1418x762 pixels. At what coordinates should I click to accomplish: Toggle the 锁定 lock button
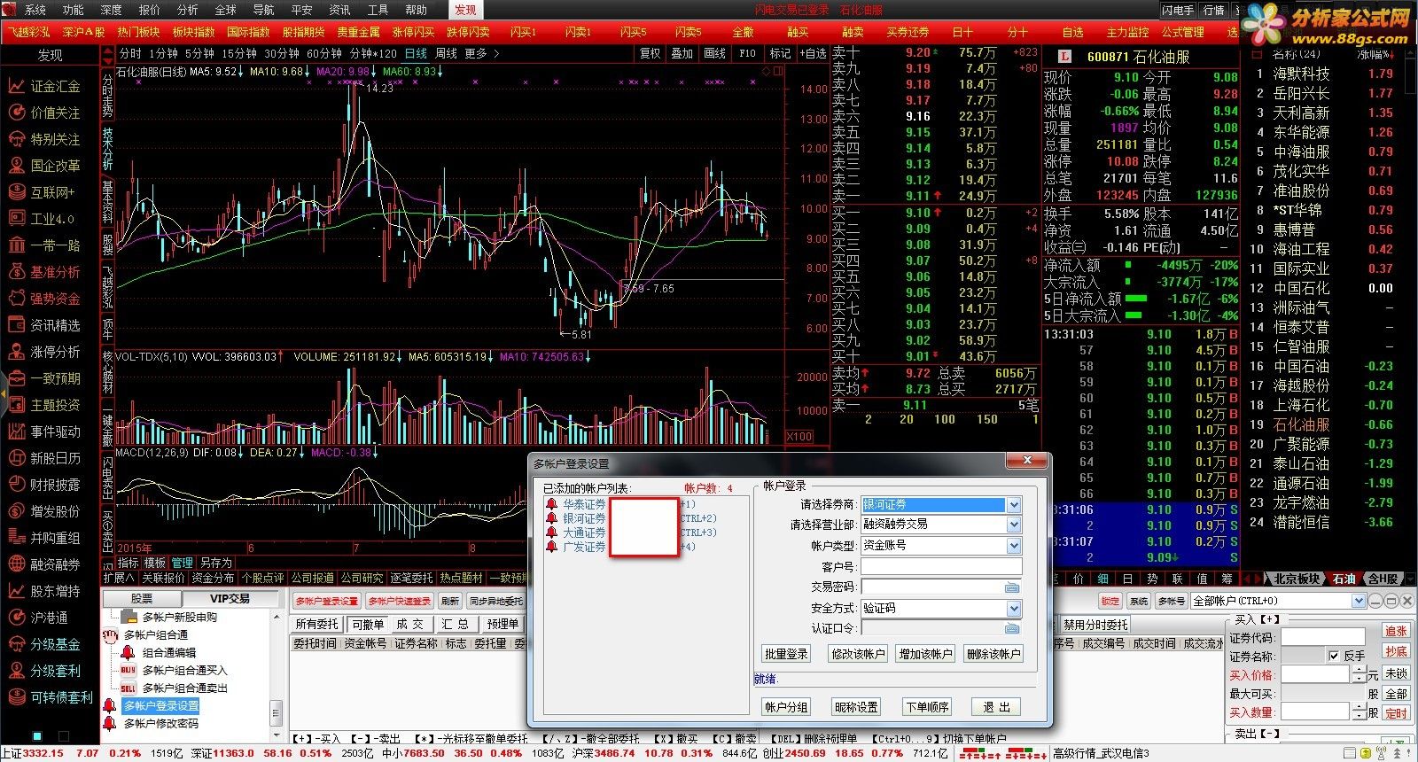click(x=1110, y=601)
